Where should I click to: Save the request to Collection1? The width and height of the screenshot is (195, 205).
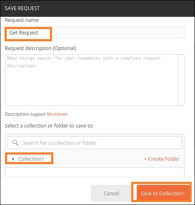pyautogui.click(x=163, y=193)
